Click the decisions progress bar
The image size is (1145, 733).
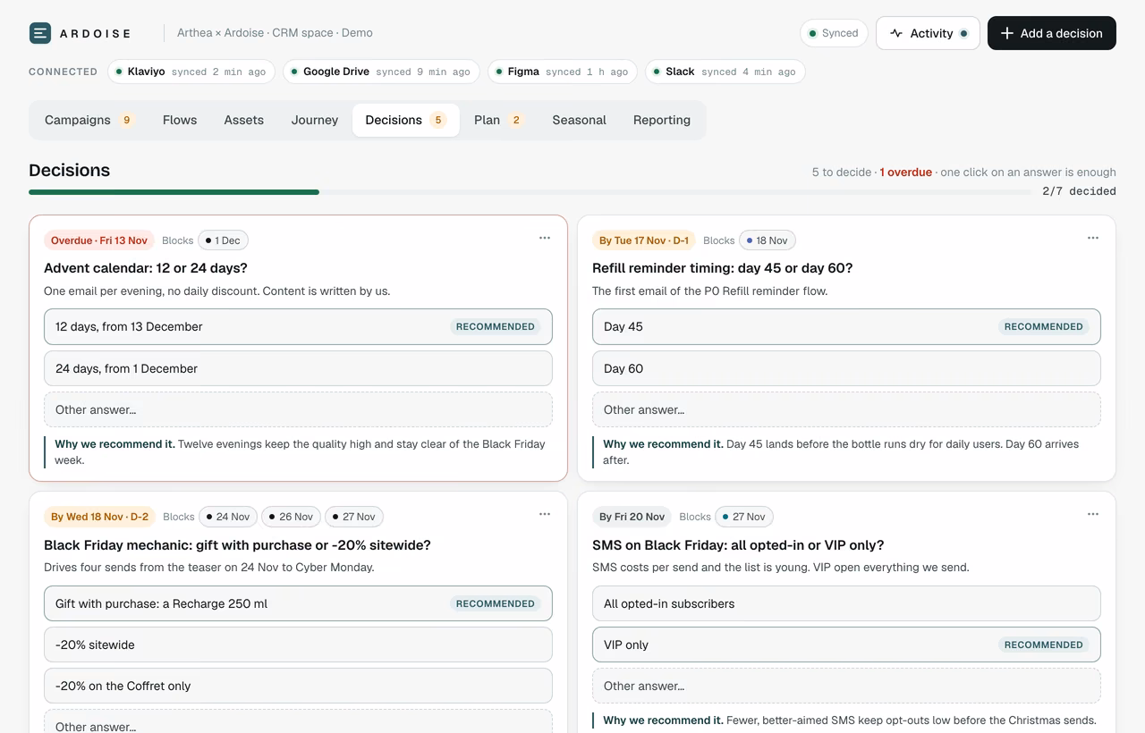point(531,191)
